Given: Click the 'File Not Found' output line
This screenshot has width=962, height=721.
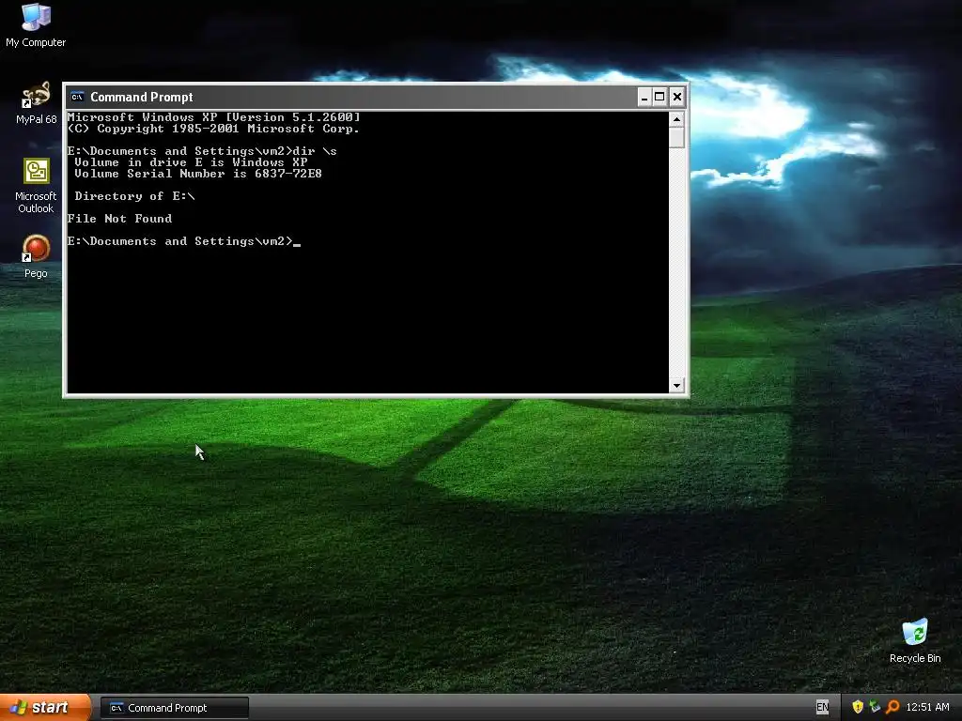Looking at the screenshot, I should [x=119, y=219].
